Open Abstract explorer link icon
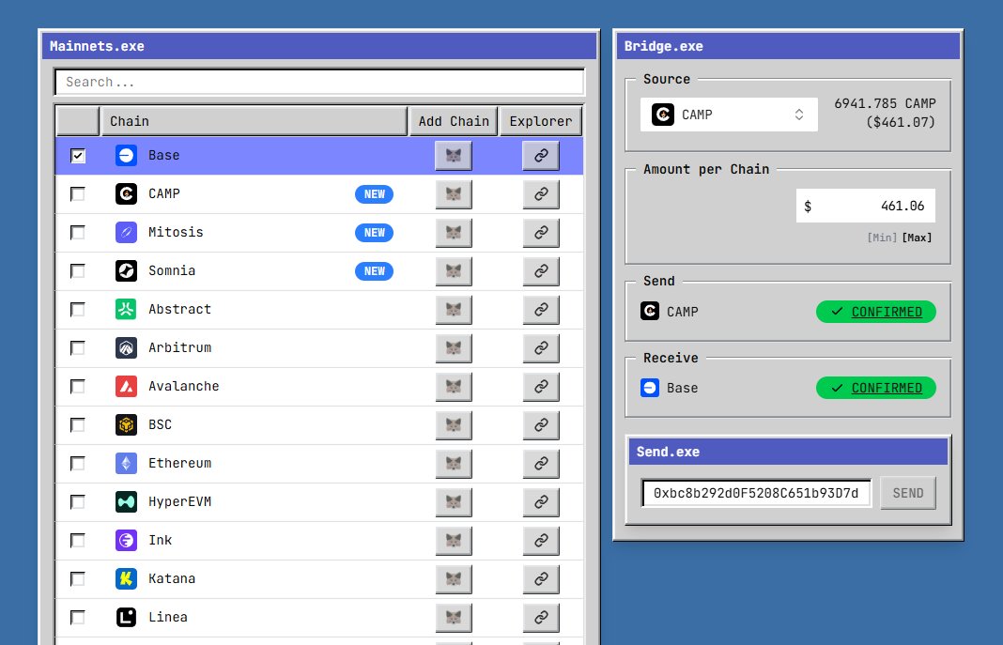The width and height of the screenshot is (1003, 645). 541,310
